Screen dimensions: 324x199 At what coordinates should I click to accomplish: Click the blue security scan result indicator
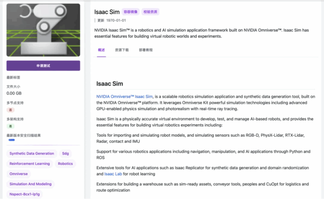(12, 140)
